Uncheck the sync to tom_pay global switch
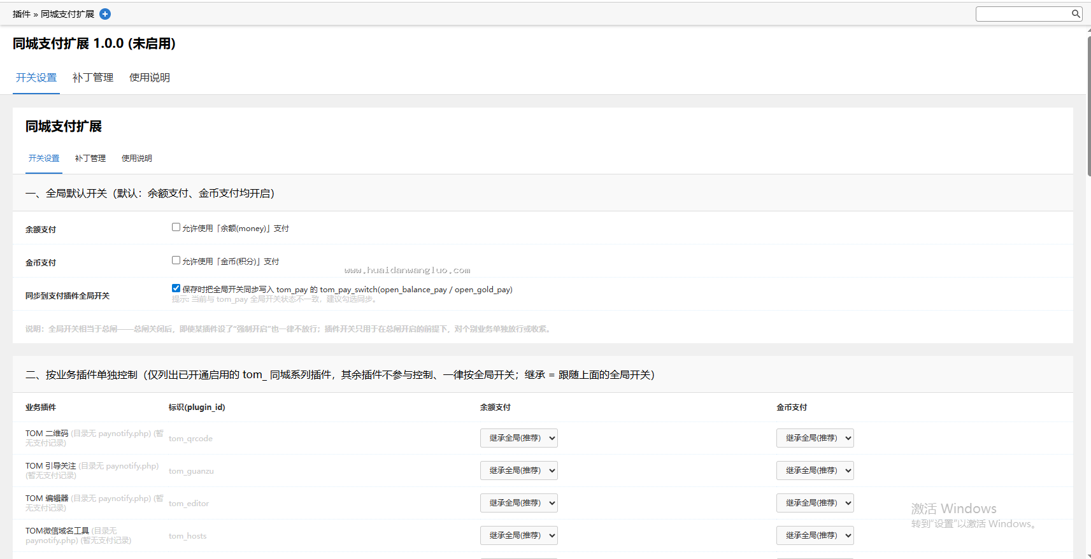Screen dimensions: 1091x559 (x=176, y=288)
